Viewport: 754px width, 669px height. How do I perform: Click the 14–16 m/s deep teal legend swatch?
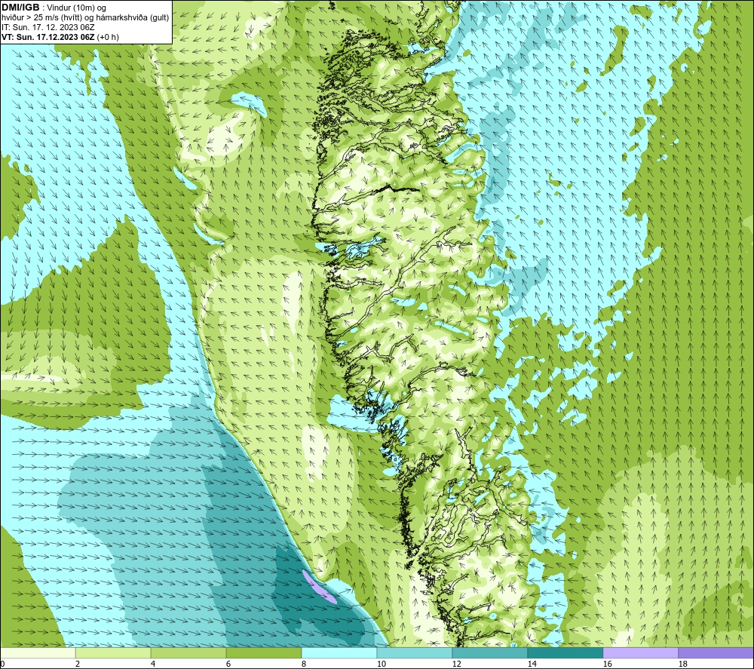pyautogui.click(x=565, y=653)
